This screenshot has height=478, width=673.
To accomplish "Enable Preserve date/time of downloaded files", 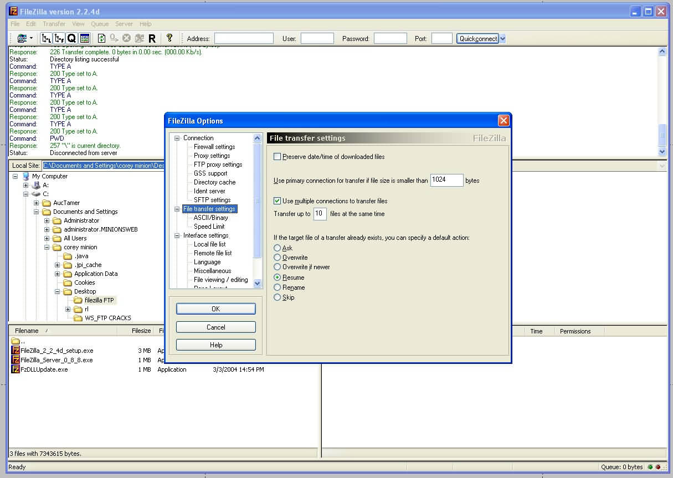I will click(278, 157).
